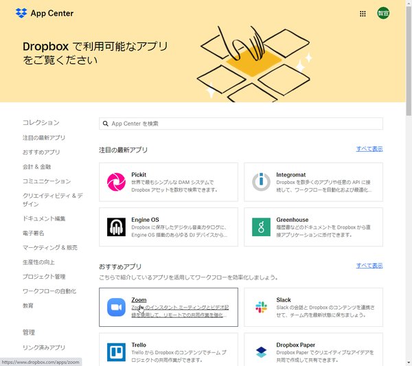
Task: Open the apps grid menu icon
Action: tap(363, 14)
